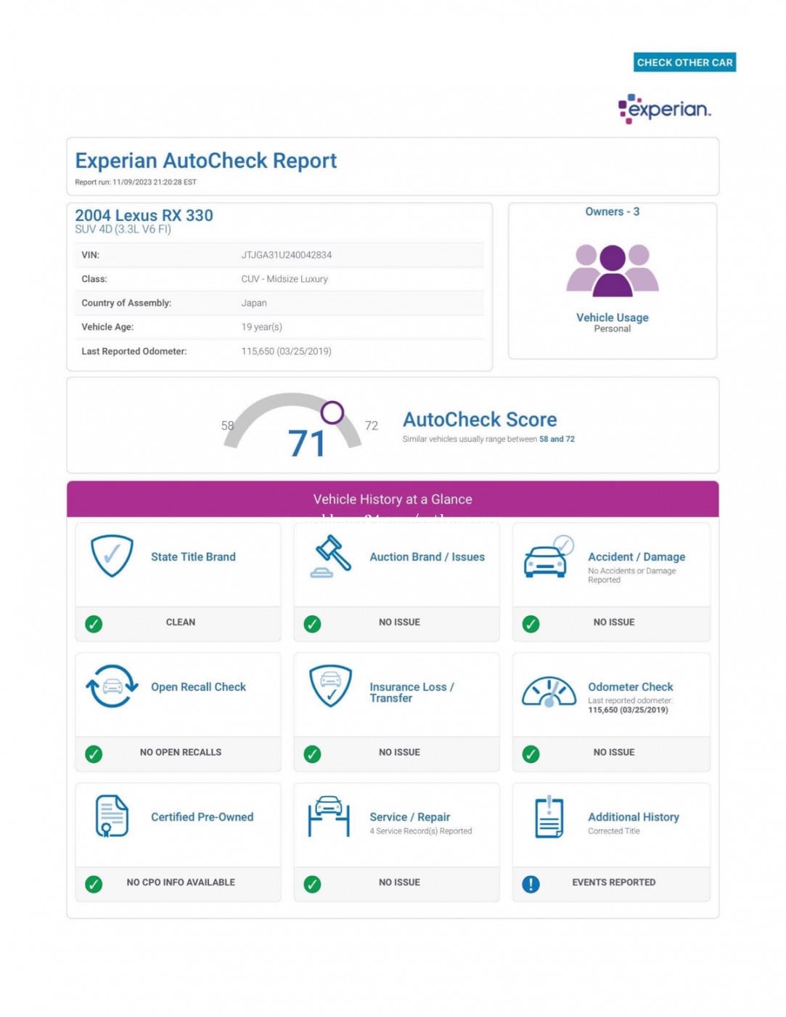
Task: Click the State Title Brand shield icon
Action: click(x=112, y=556)
